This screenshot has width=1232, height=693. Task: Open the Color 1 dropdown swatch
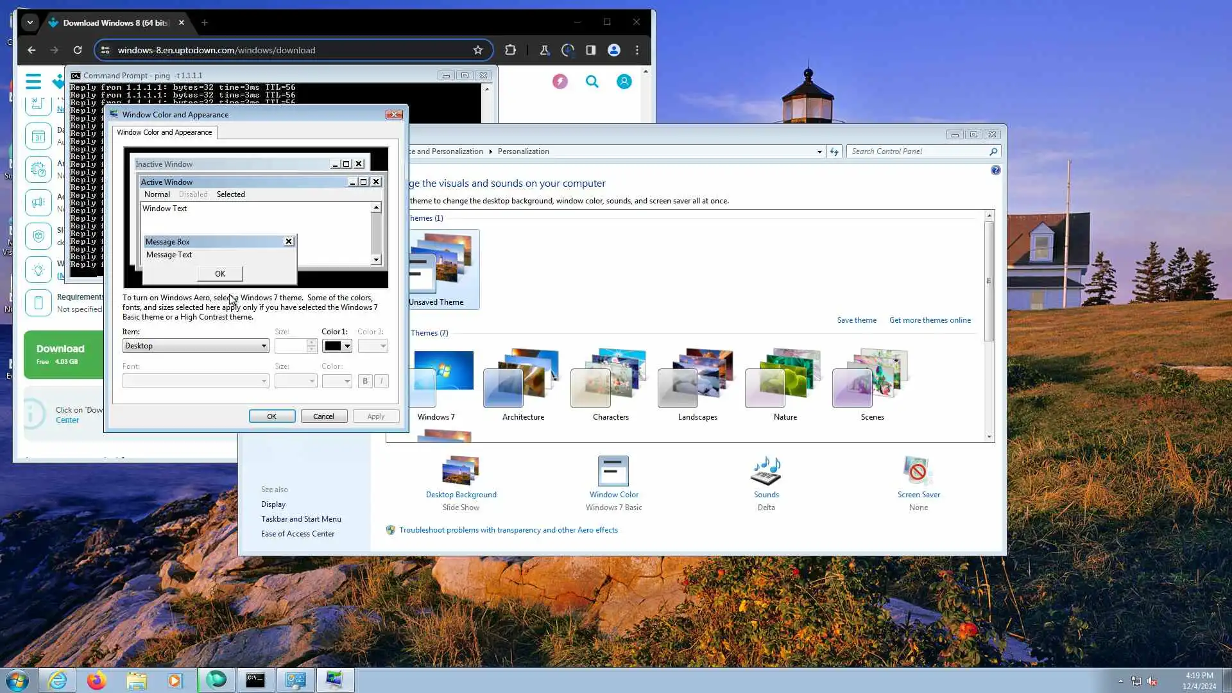point(338,346)
